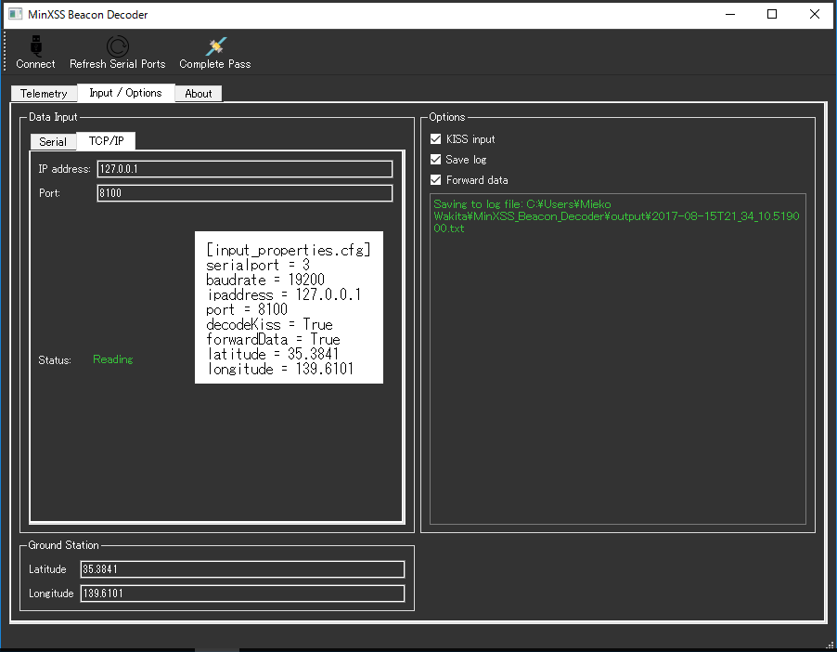Click the 'port = 8100' config line
837x652 pixels.
pos(247,309)
